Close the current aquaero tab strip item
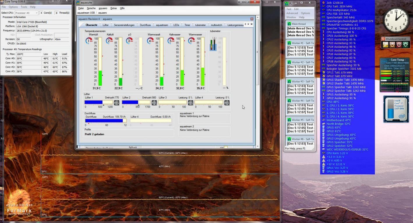413x223 pixels. click(x=252, y=24)
